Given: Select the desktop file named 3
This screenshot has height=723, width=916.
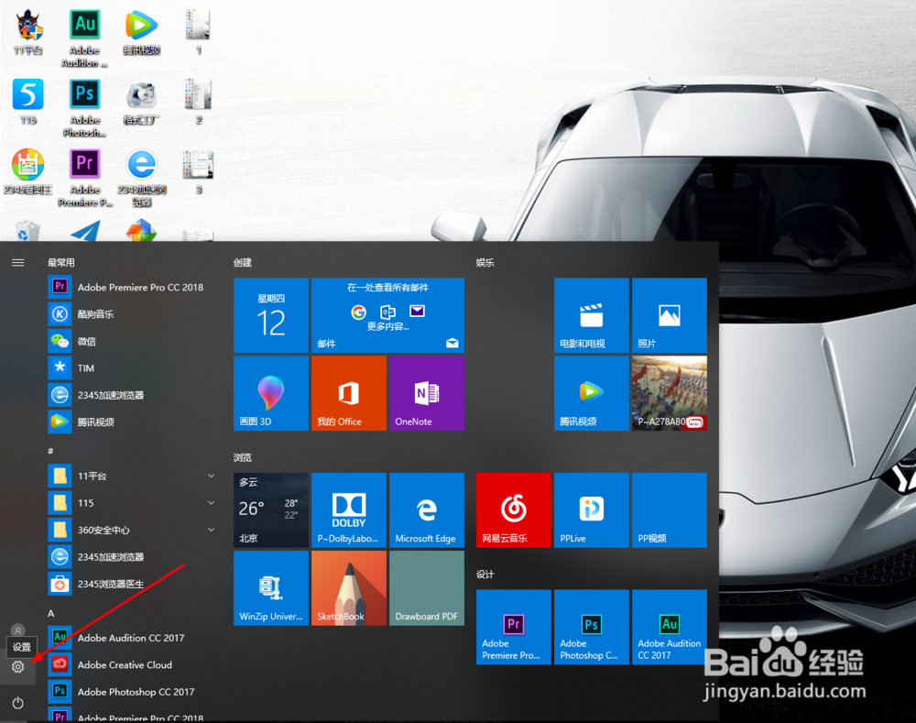Looking at the screenshot, I should [x=198, y=172].
